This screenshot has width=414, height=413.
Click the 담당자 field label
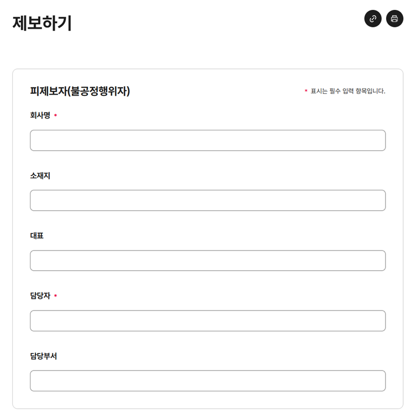[40, 296]
